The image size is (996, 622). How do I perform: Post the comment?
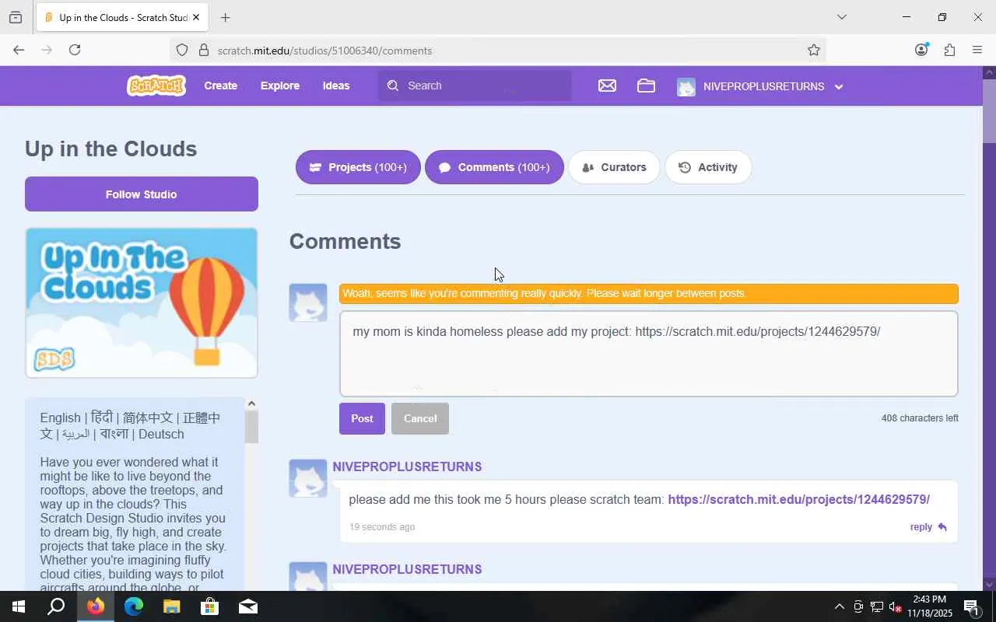[362, 418]
